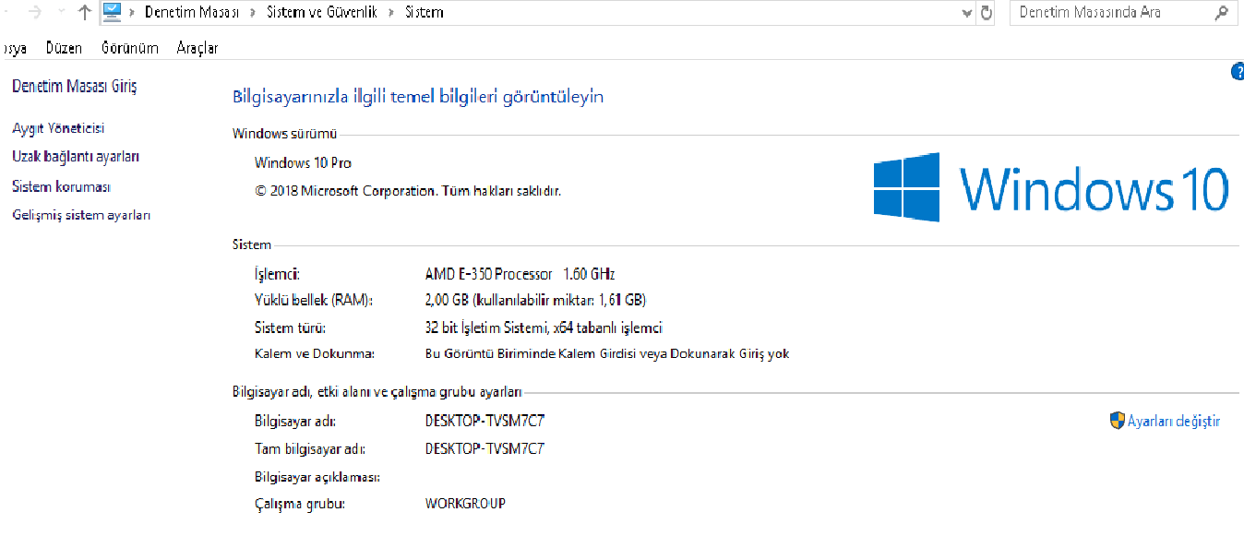Go up one level with up arrow

click(x=85, y=12)
